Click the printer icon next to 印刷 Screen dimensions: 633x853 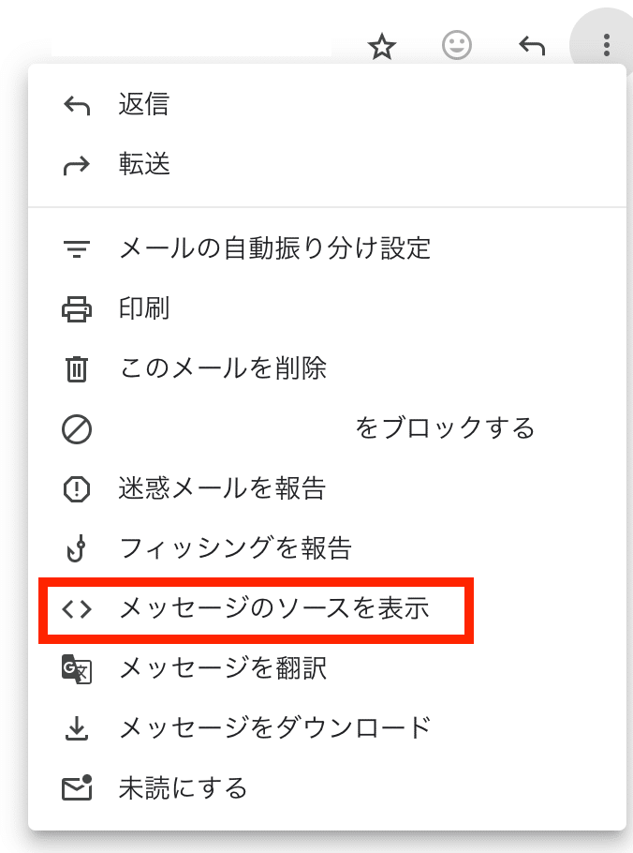click(x=77, y=308)
